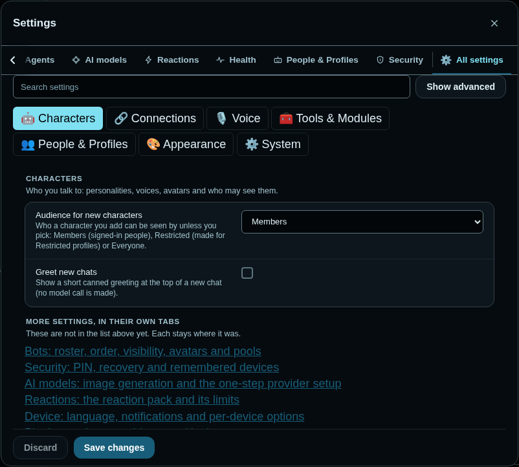This screenshot has width=519, height=467.
Task: Click the All settings gear icon
Action: pyautogui.click(x=446, y=60)
